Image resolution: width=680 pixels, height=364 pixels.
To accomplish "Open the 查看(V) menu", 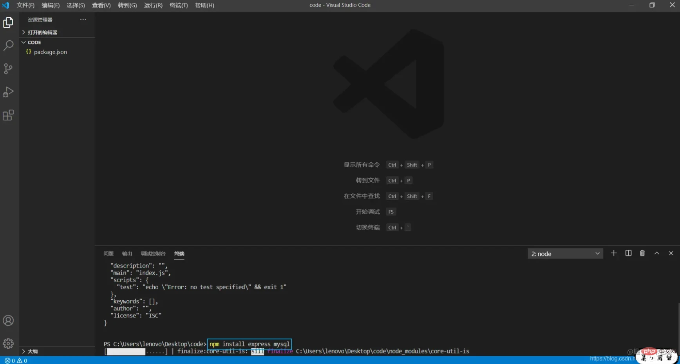I will (x=101, y=5).
